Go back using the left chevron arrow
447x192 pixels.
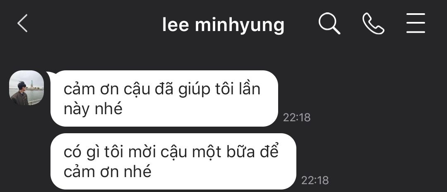(22, 23)
